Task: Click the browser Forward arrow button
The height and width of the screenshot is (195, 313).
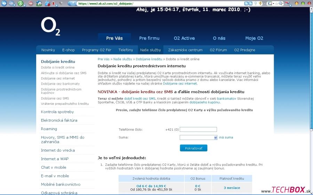Action: click(11, 3)
